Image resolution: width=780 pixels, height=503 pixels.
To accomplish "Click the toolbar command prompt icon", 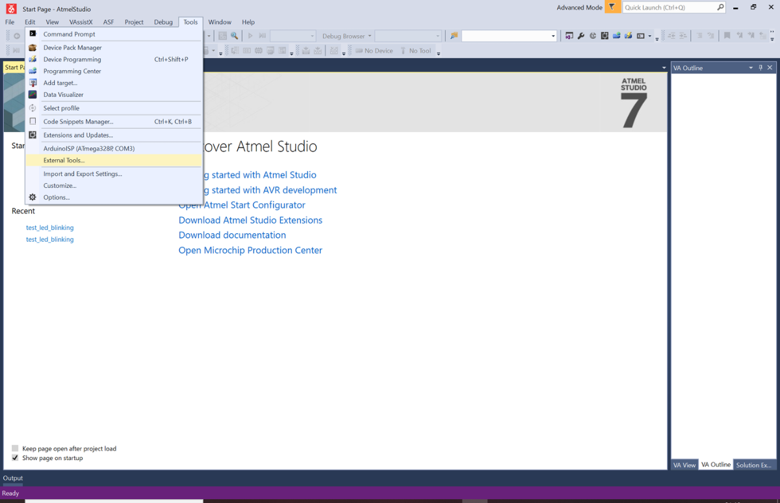I will 640,36.
